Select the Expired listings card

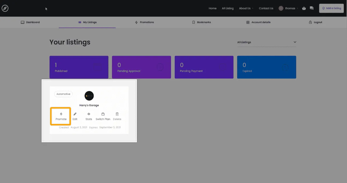point(266,67)
